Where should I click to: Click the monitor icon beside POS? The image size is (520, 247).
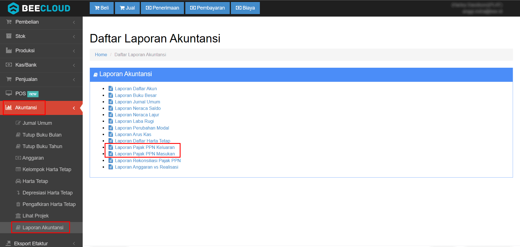coord(9,93)
